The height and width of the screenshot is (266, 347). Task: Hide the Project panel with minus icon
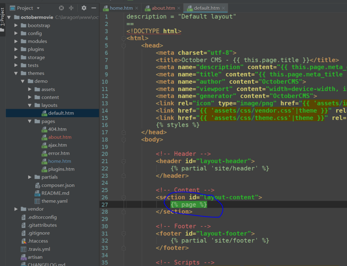(94, 8)
